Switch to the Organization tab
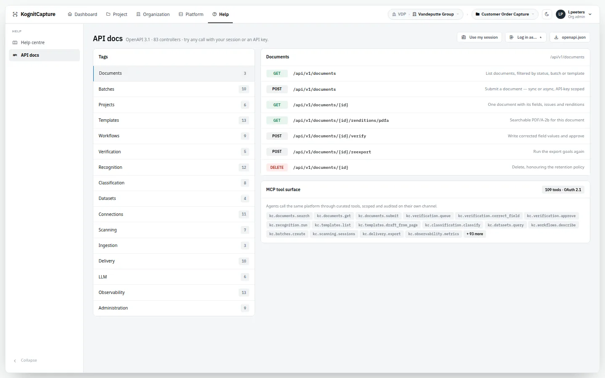Image resolution: width=605 pixels, height=378 pixels. 153,14
